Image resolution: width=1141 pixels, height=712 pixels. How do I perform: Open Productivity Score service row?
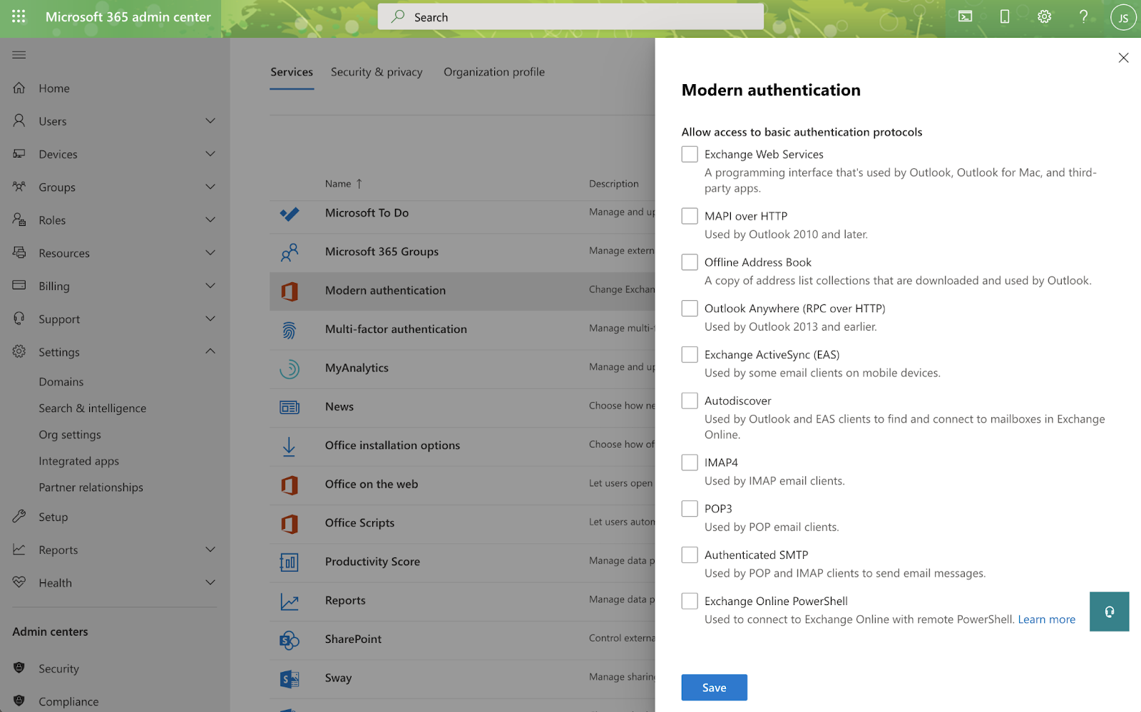[462, 563]
